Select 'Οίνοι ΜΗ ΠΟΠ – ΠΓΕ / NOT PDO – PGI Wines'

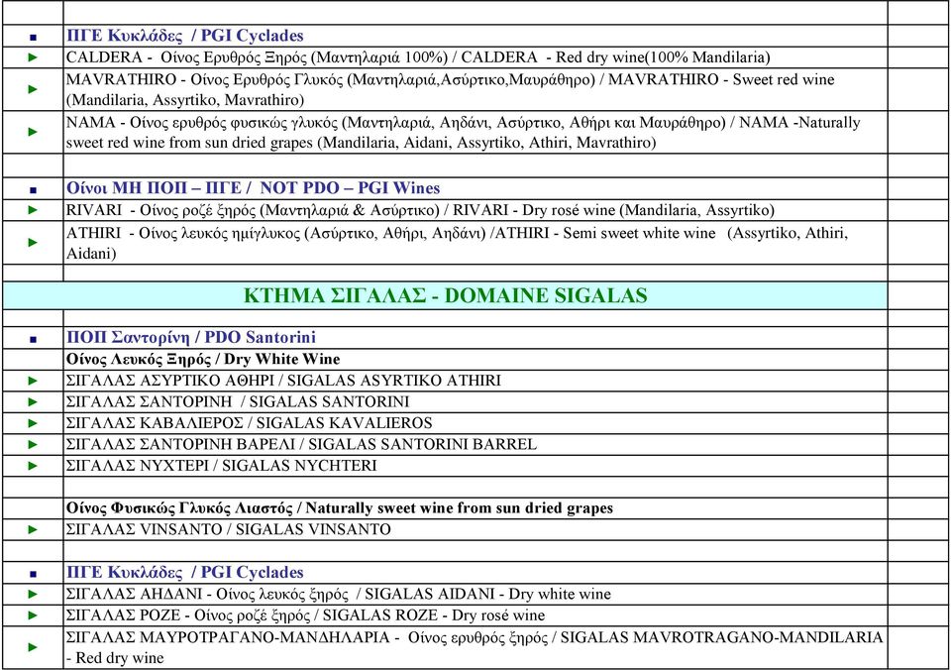253,188
